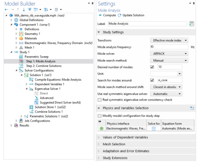Click the Job Configurations icon

click(21, 121)
